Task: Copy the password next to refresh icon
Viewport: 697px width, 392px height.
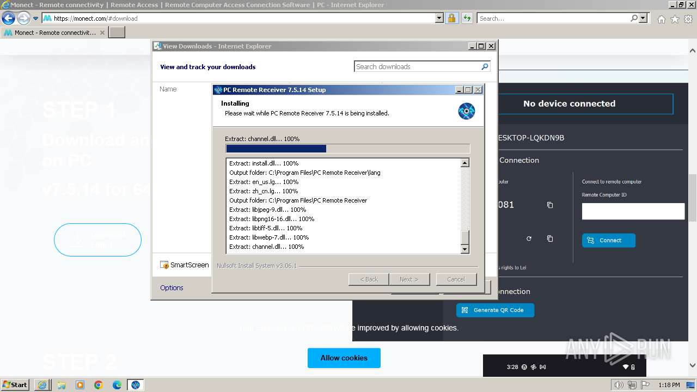Action: point(550,238)
